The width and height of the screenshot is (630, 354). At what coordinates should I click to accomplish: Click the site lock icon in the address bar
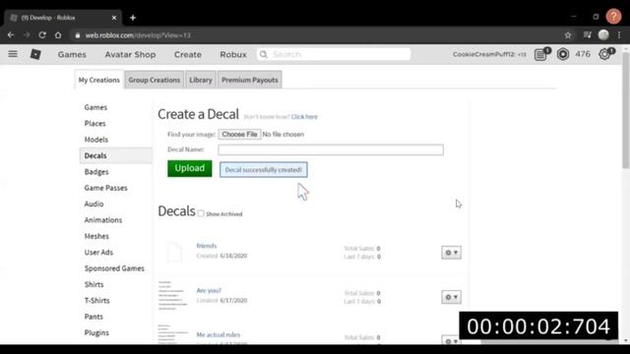(78, 35)
